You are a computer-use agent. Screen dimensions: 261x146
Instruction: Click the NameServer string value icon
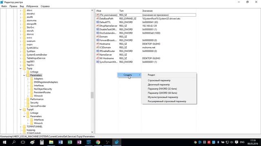98,55
